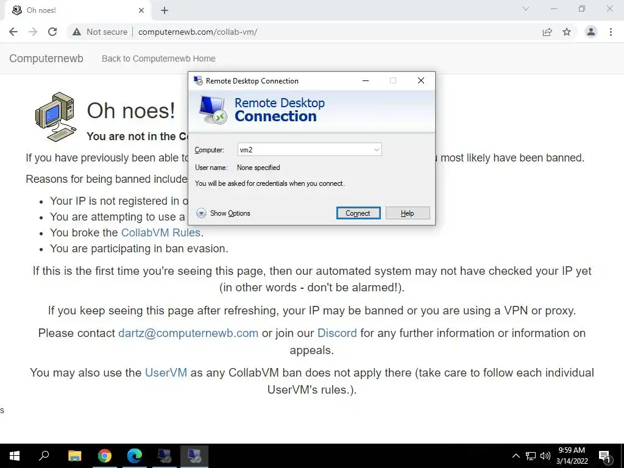This screenshot has height=468, width=624.
Task: Click 'None specified' user name text
Action: 258,168
